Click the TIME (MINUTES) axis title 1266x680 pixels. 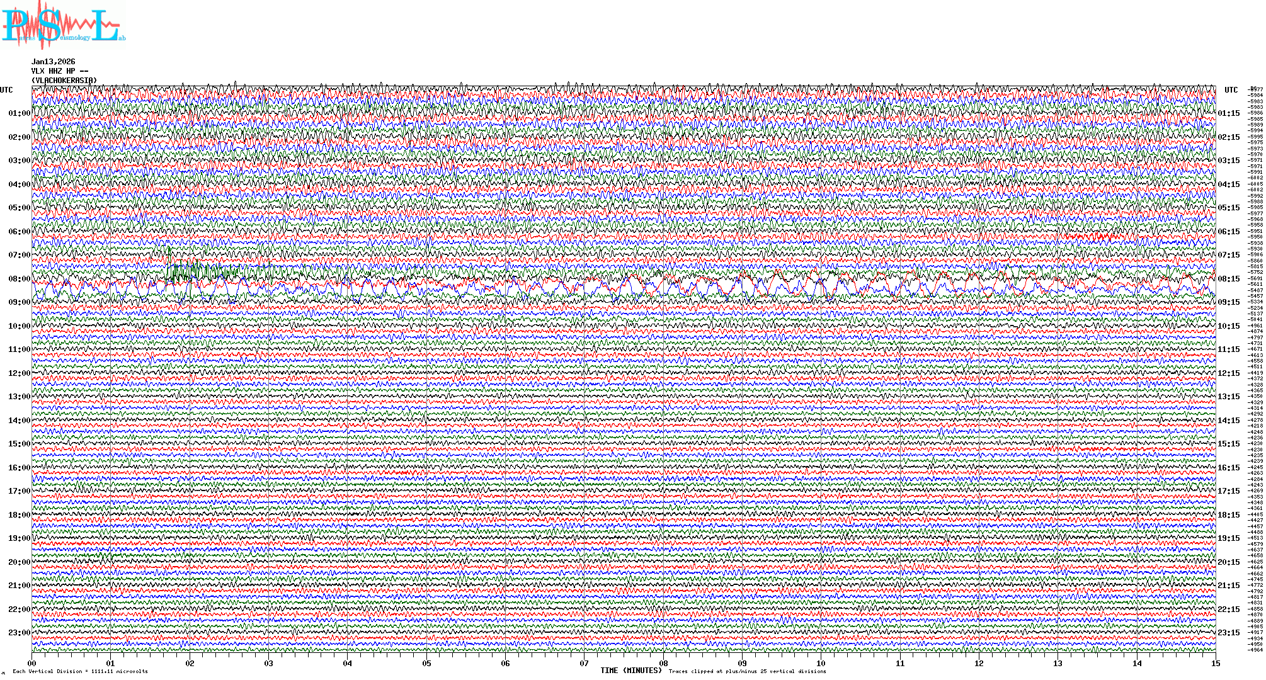tap(631, 671)
